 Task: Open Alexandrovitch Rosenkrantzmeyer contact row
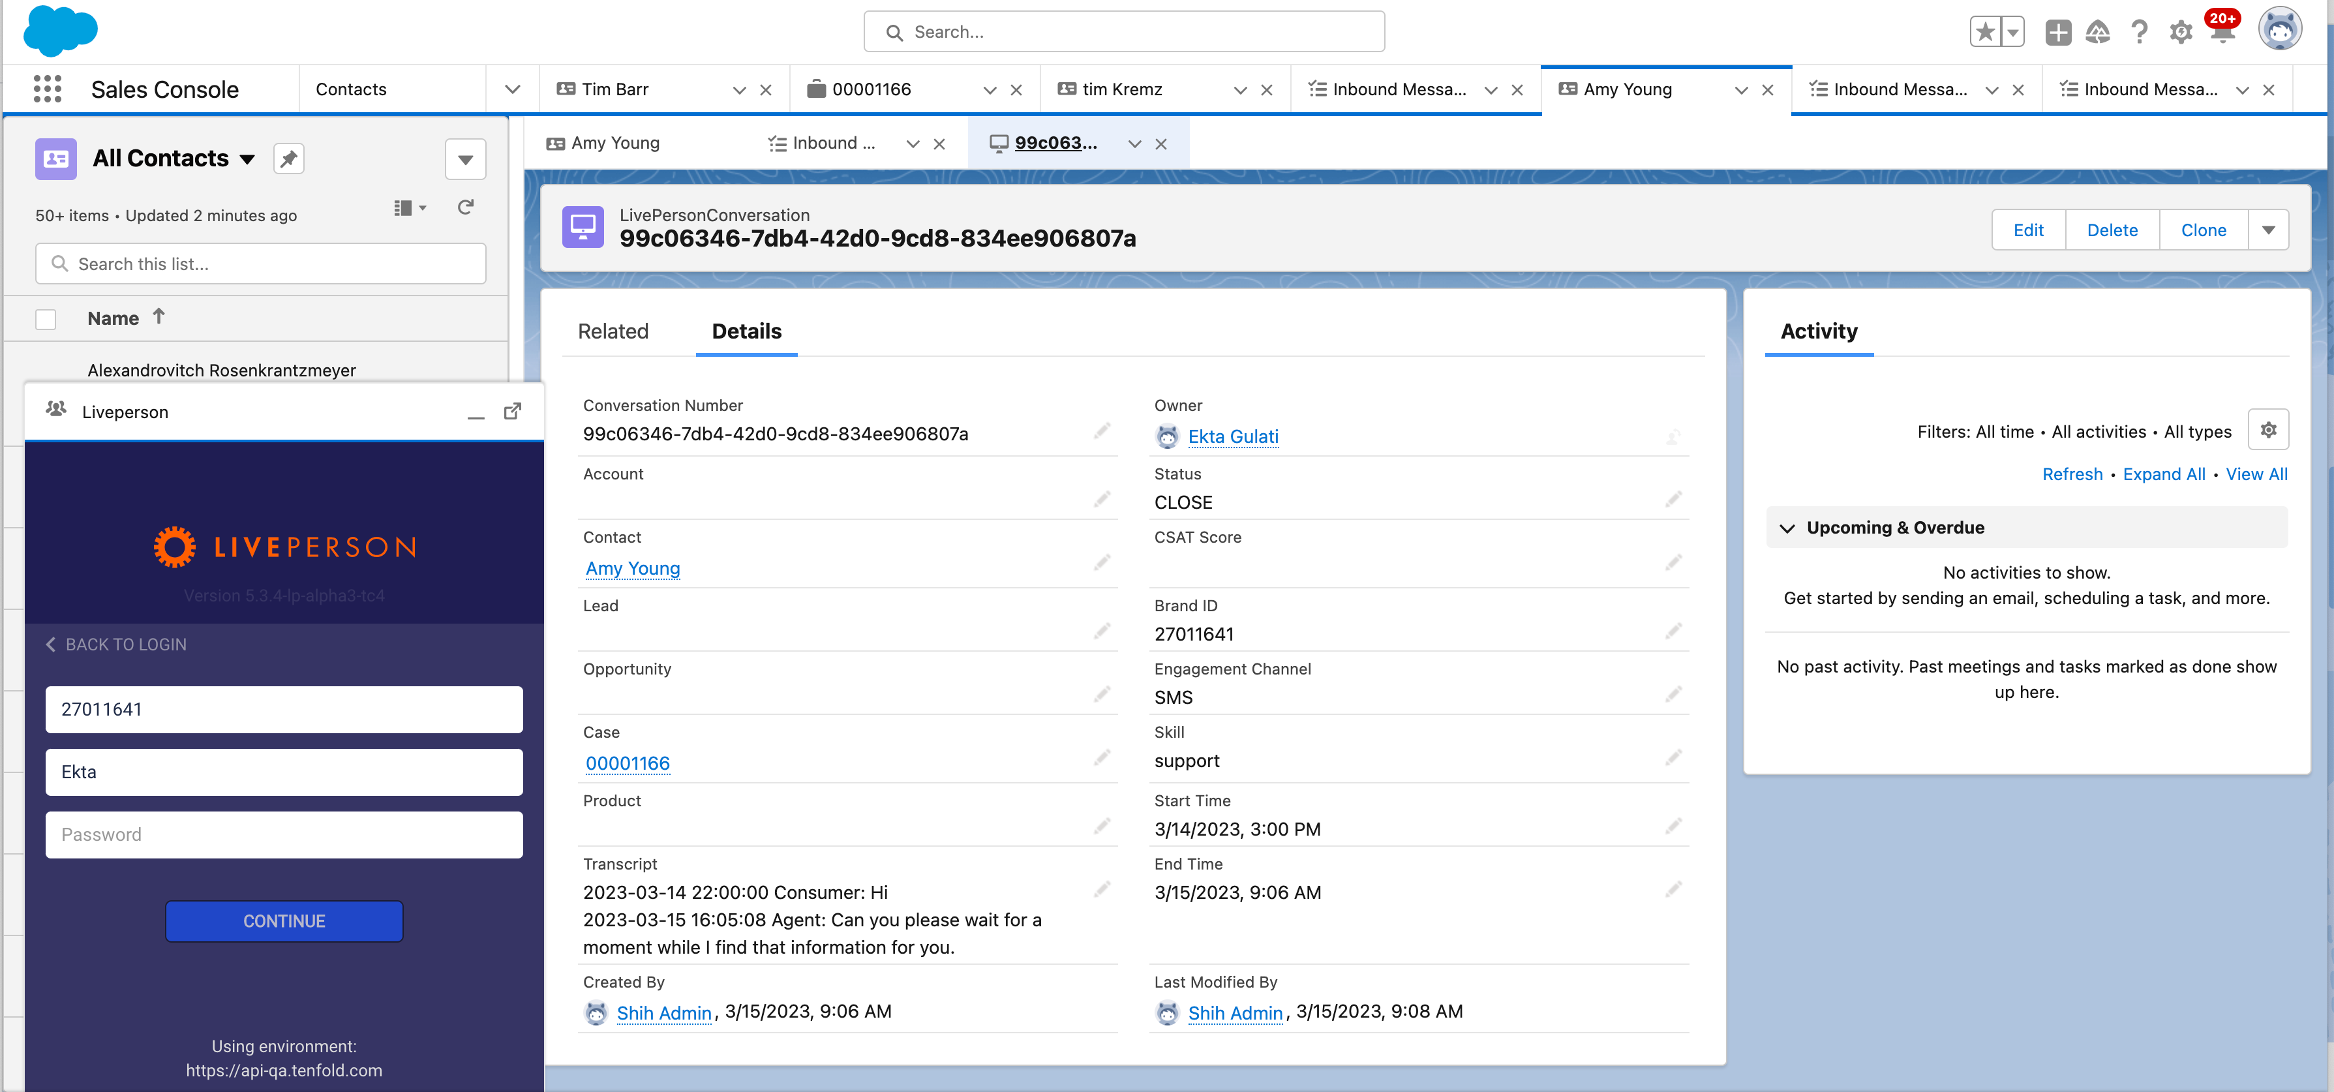click(x=221, y=370)
